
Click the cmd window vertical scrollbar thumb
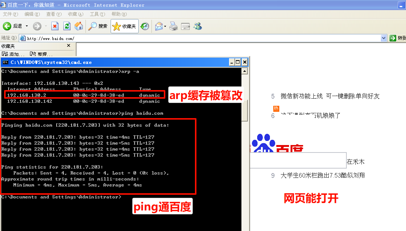(x=244, y=111)
